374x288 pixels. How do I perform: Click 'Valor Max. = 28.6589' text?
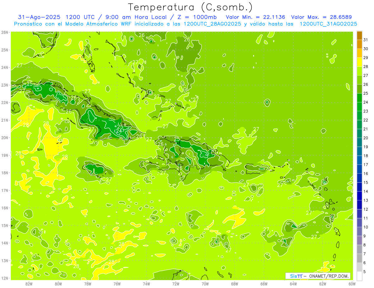[x=322, y=17]
